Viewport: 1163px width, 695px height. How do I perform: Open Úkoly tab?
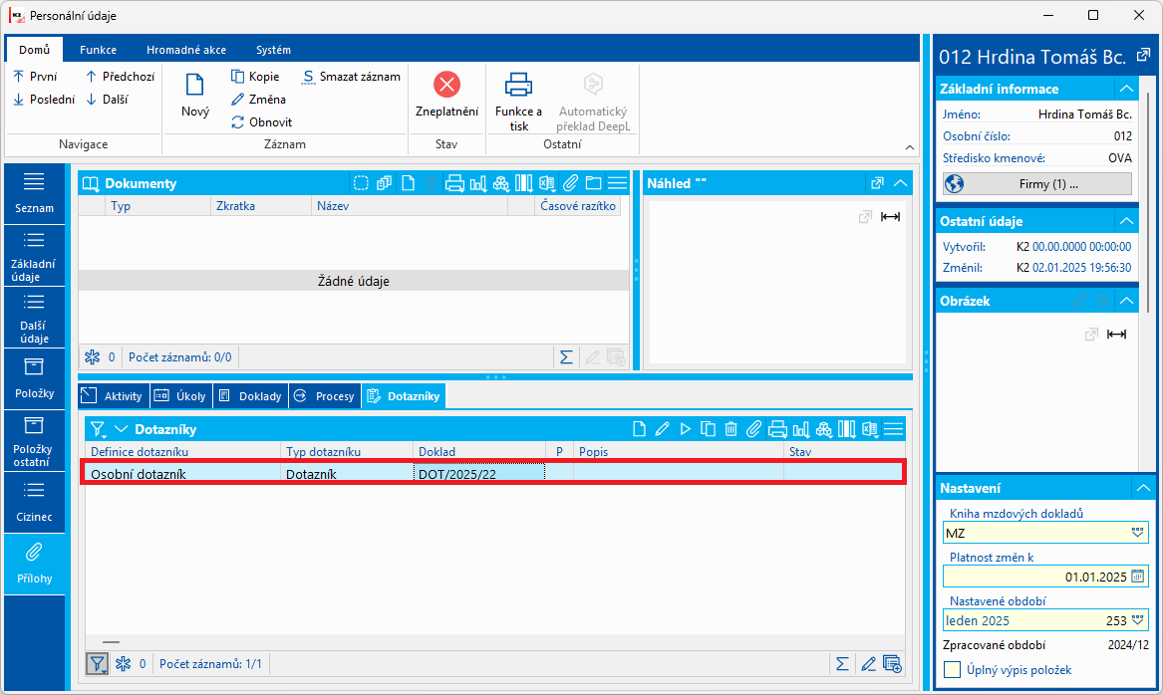(x=181, y=396)
